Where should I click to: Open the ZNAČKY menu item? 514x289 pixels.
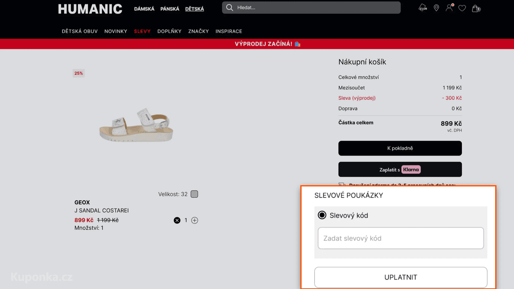[198, 31]
